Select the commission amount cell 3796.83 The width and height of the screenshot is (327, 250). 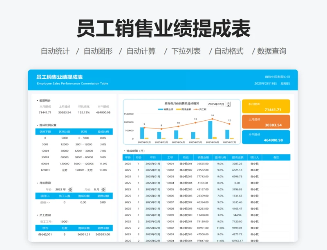(237, 189)
